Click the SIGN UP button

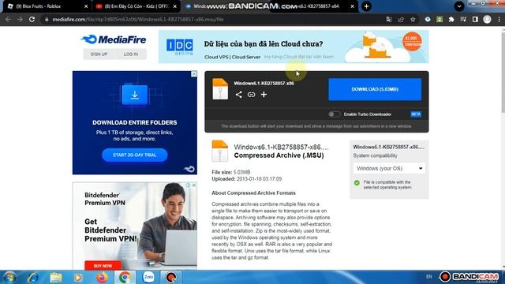click(99, 54)
